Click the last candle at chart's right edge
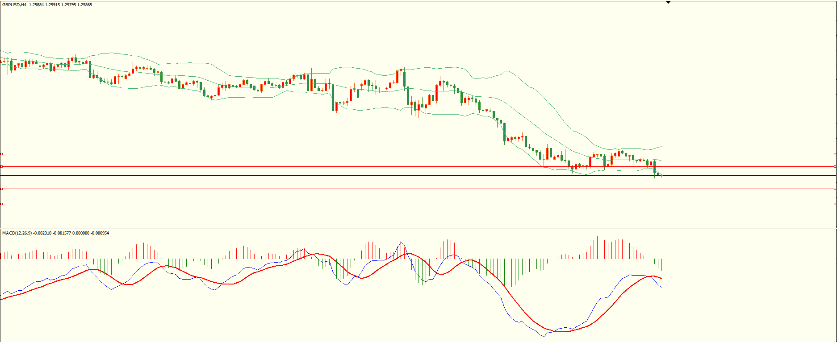This screenshot has height=342, width=837. tap(661, 175)
